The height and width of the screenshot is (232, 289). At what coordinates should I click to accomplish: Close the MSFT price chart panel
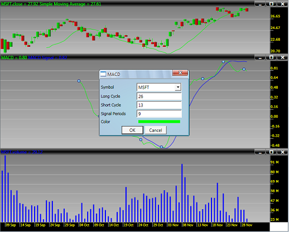click(282, 4)
